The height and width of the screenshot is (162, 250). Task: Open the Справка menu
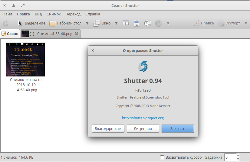(93, 14)
